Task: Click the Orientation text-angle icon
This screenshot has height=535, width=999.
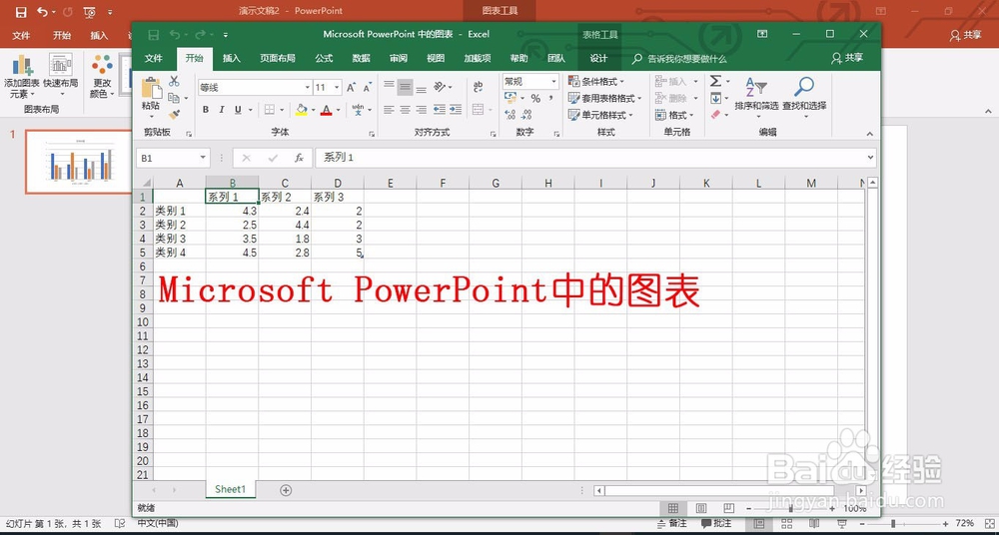Action: 440,87
